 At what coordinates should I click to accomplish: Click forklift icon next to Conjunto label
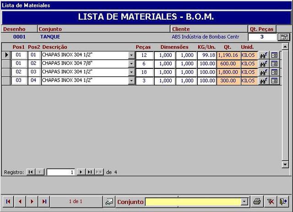(x=109, y=202)
